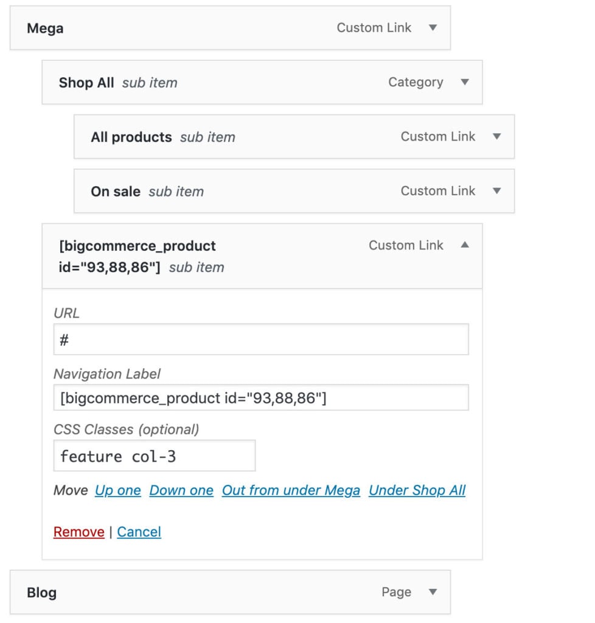Expand the On sale menu item settings
The height and width of the screenshot is (623, 595).
(x=497, y=190)
